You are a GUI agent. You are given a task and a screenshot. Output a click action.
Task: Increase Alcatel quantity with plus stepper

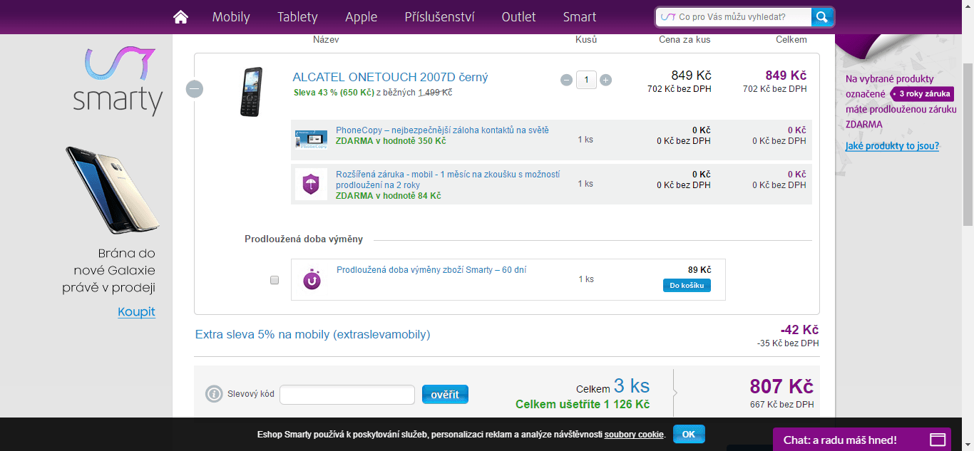(x=606, y=80)
